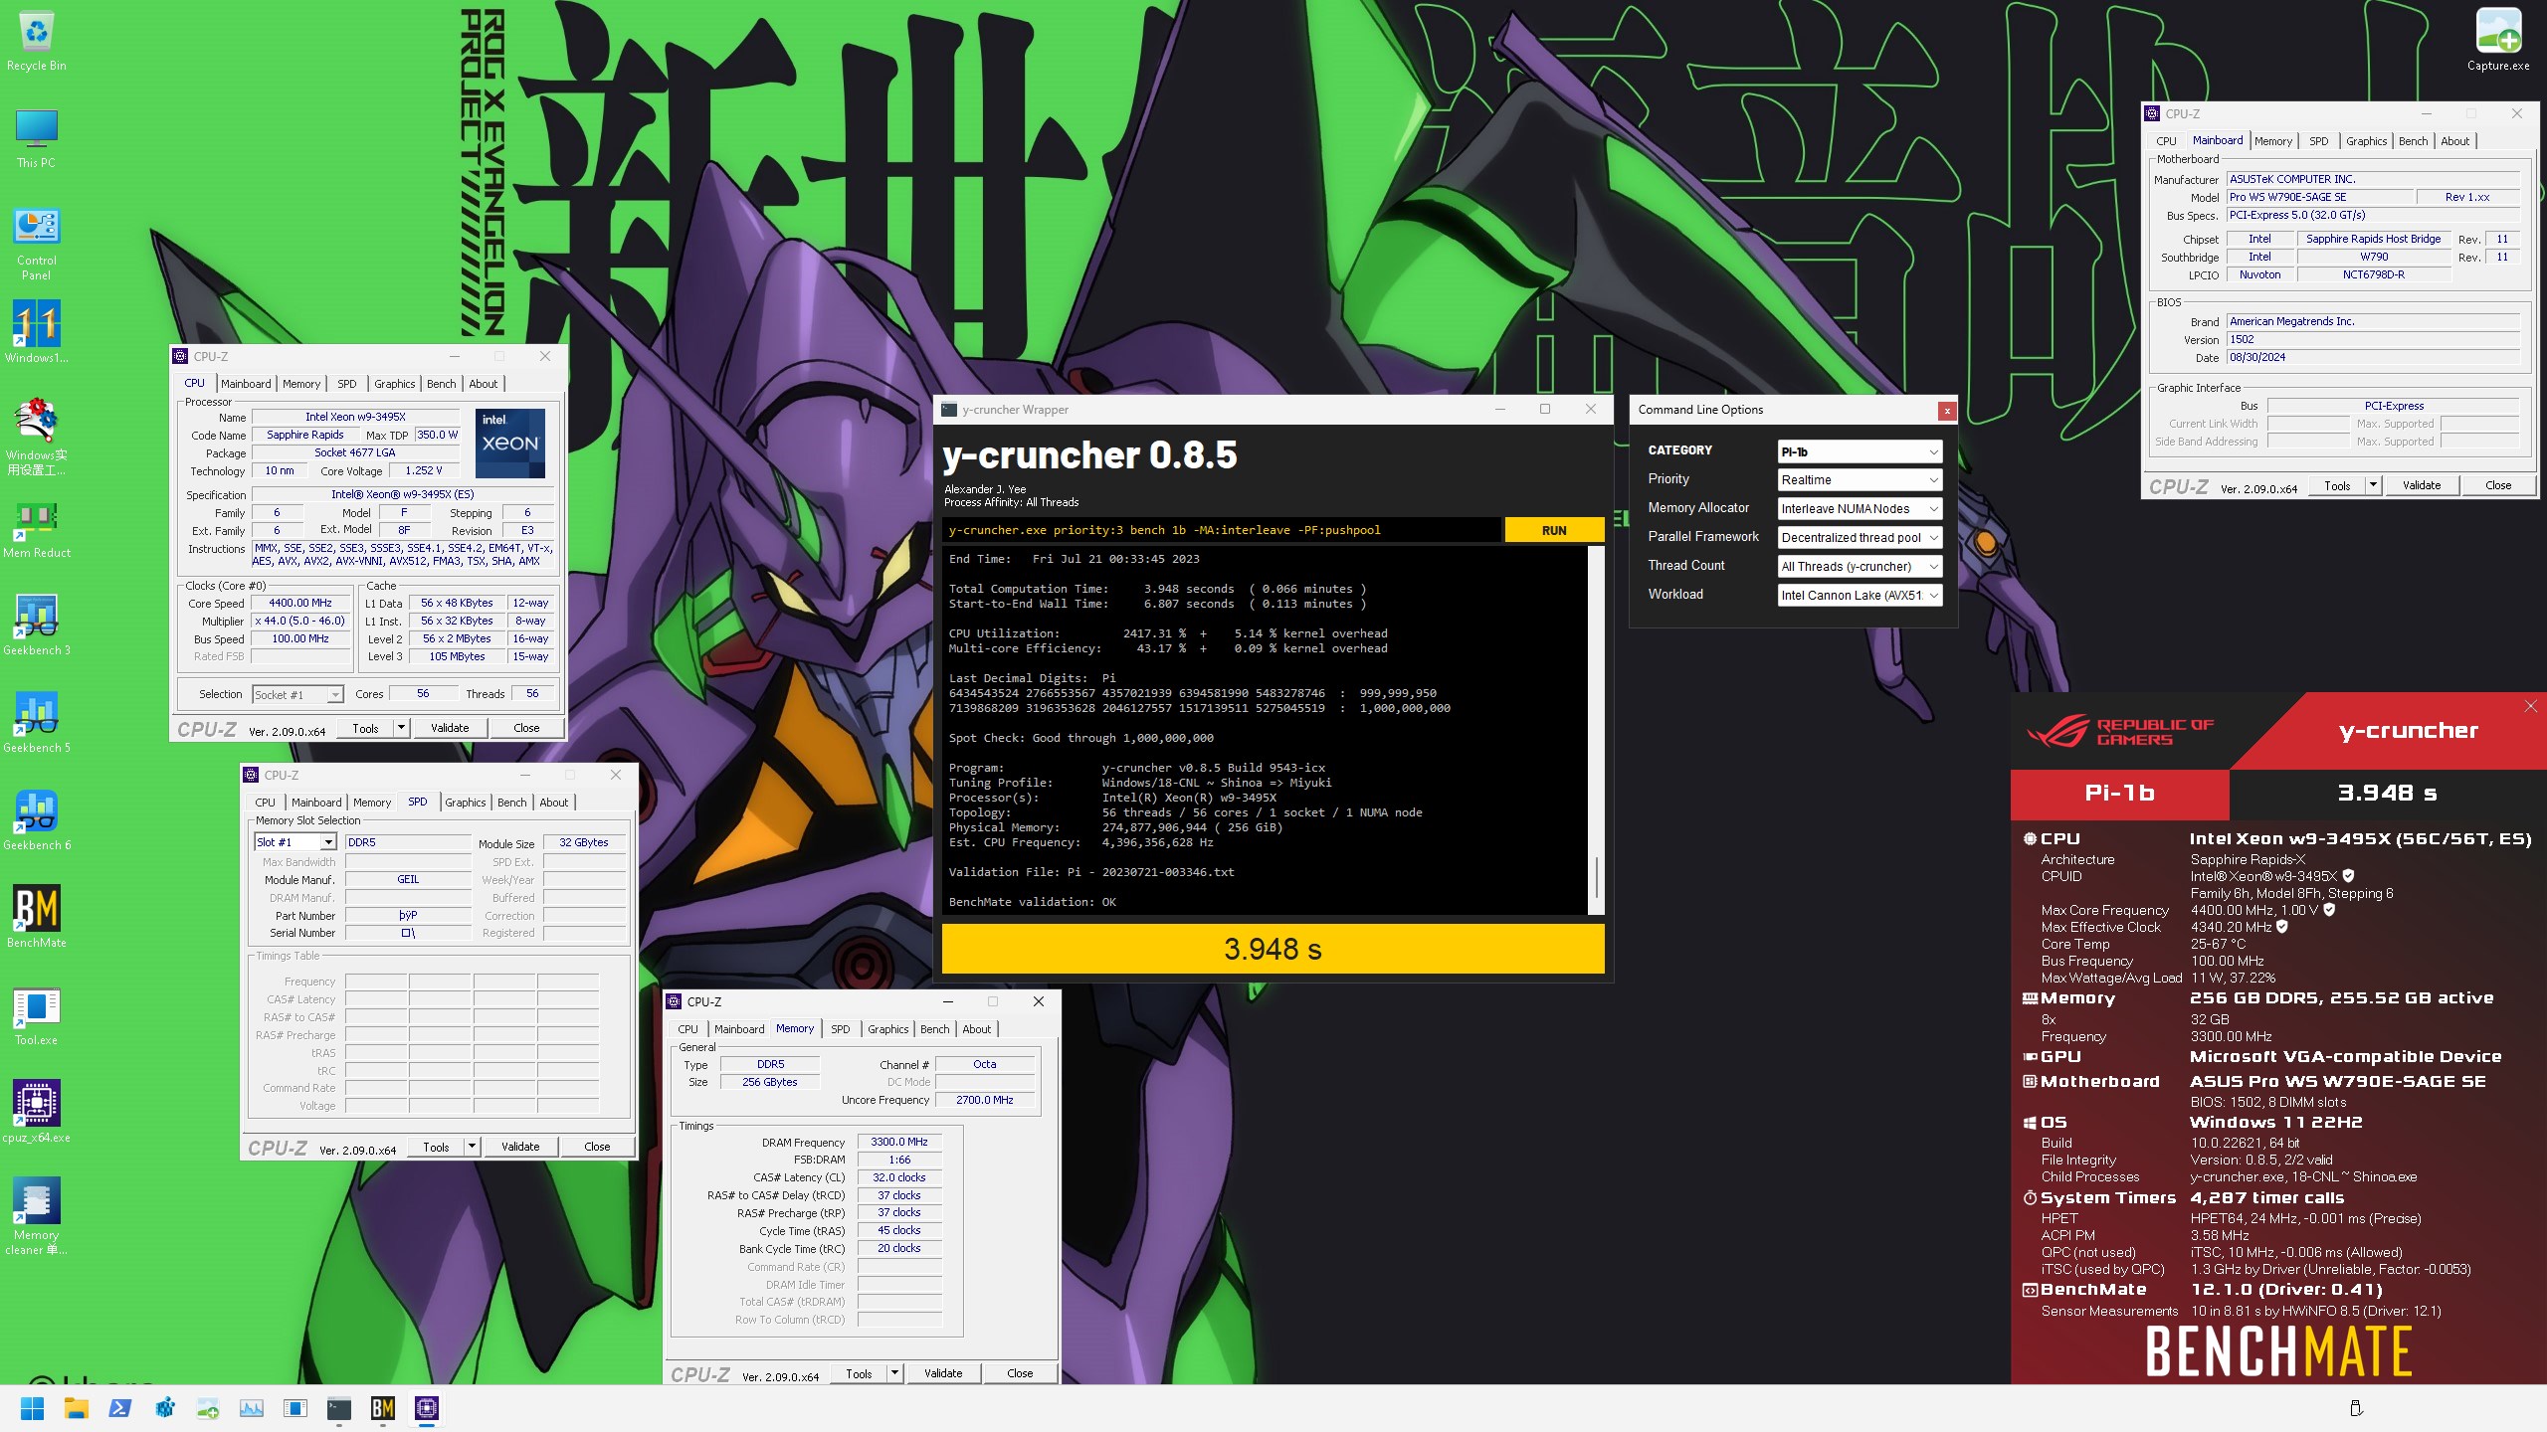
Task: Select the Memory cleaner desktop shortcut
Action: [x=37, y=1215]
